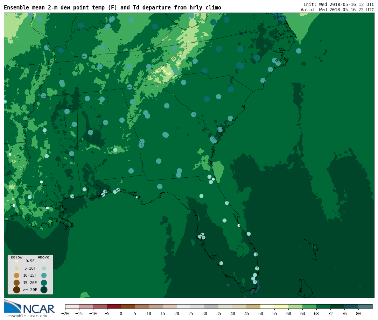Click the '-20' colorbar tick label
This screenshot has height=320, width=378.
65,313
